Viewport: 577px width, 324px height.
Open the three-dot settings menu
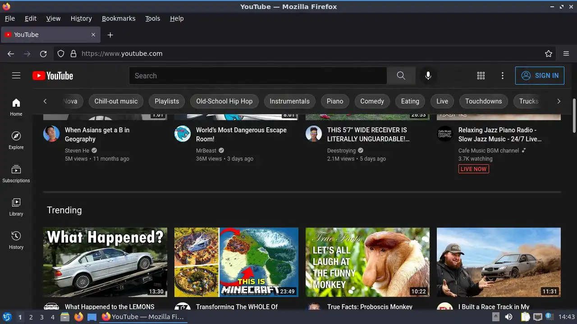pos(503,76)
